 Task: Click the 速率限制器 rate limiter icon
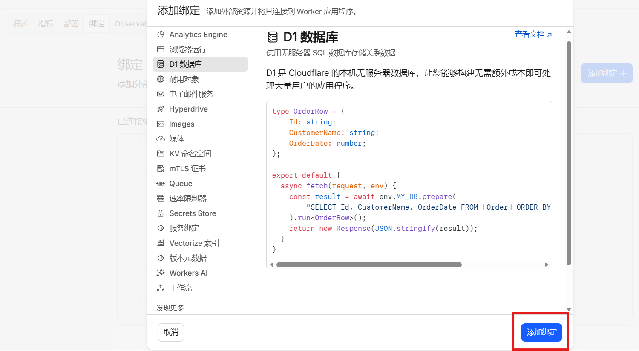click(x=161, y=199)
